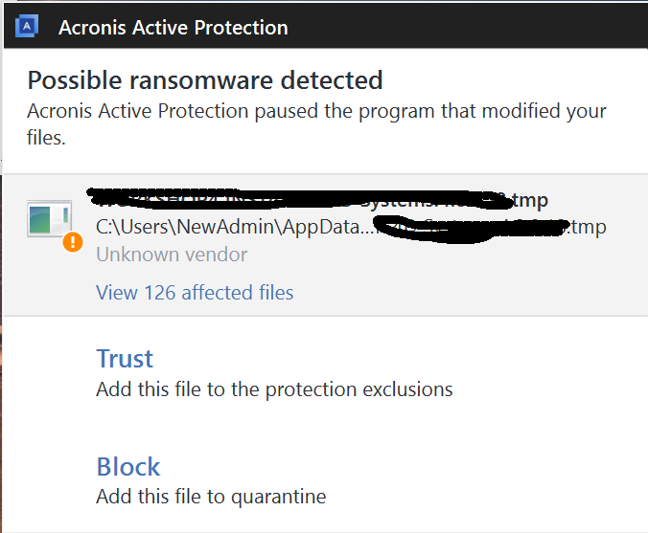Viewport: 648px width, 533px height.
Task: Choose Trust to exclude this file
Action: point(125,358)
